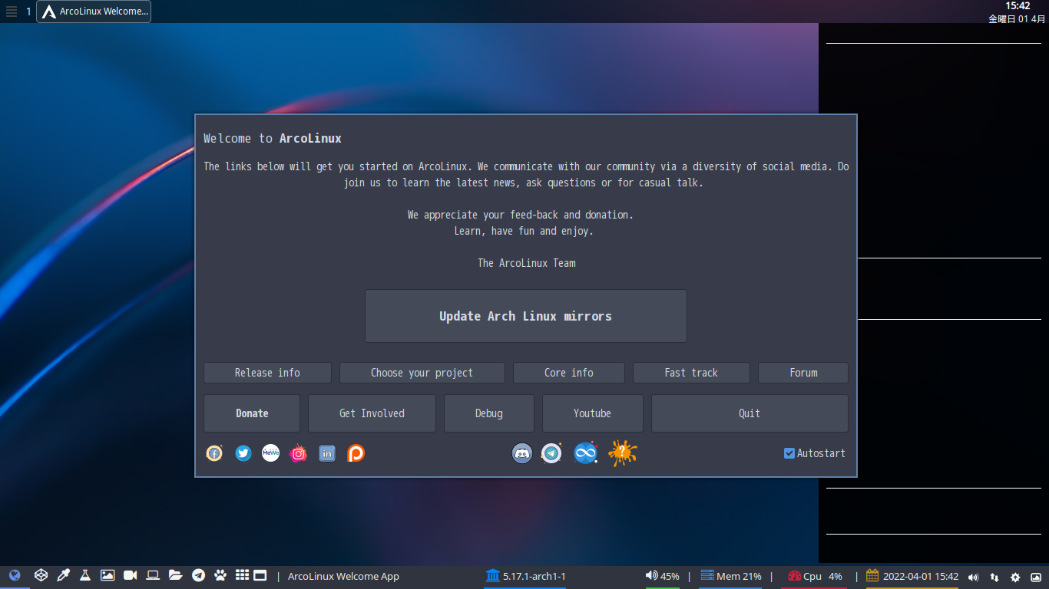Click the ArcoLinux Welcome App title in taskbar

(343, 576)
